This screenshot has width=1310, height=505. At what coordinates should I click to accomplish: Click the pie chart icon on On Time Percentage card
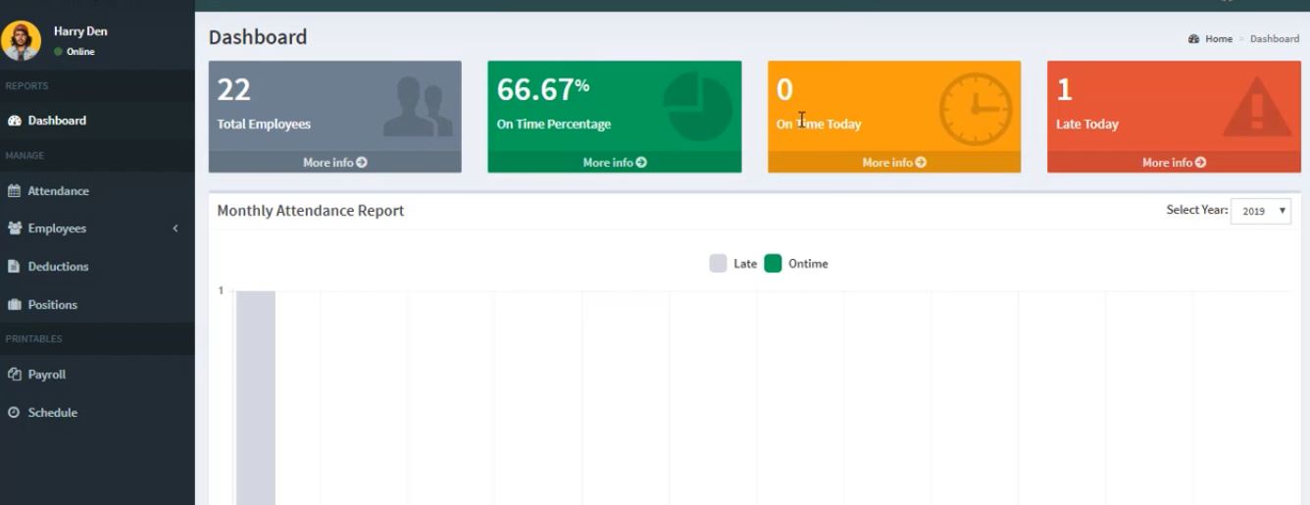698,107
